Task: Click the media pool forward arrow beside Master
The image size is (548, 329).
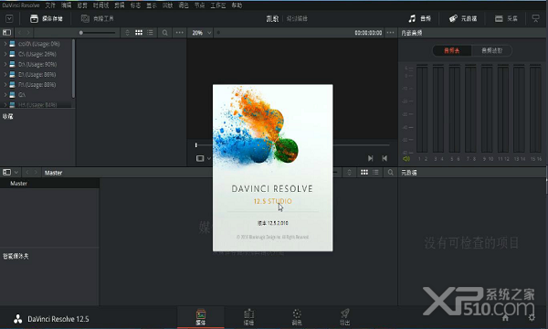Action: click(36, 173)
